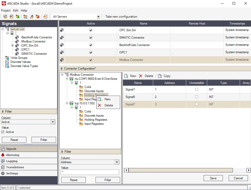
Task: Click the Save button
Action: coord(213,178)
